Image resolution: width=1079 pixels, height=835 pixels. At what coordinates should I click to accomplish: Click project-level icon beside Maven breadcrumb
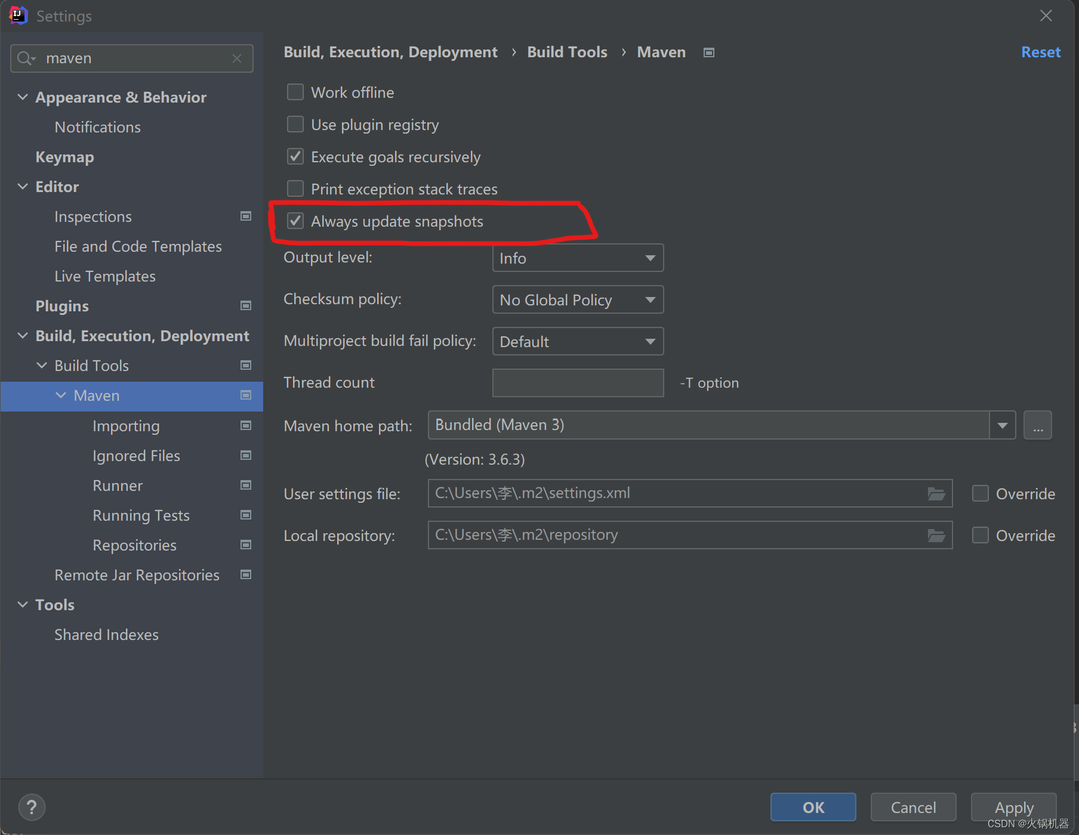click(x=708, y=52)
